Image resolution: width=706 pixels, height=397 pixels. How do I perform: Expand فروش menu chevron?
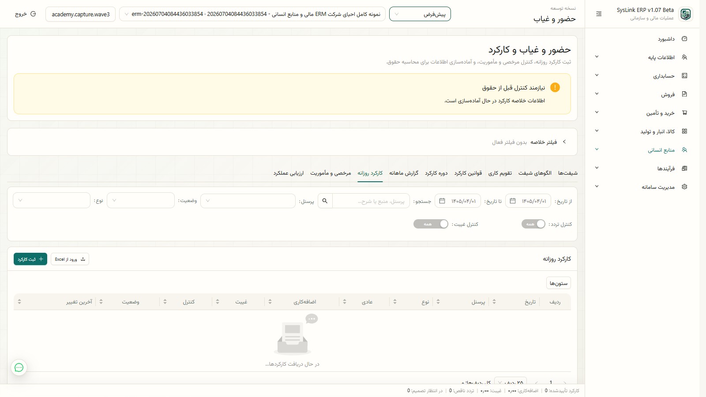(597, 94)
